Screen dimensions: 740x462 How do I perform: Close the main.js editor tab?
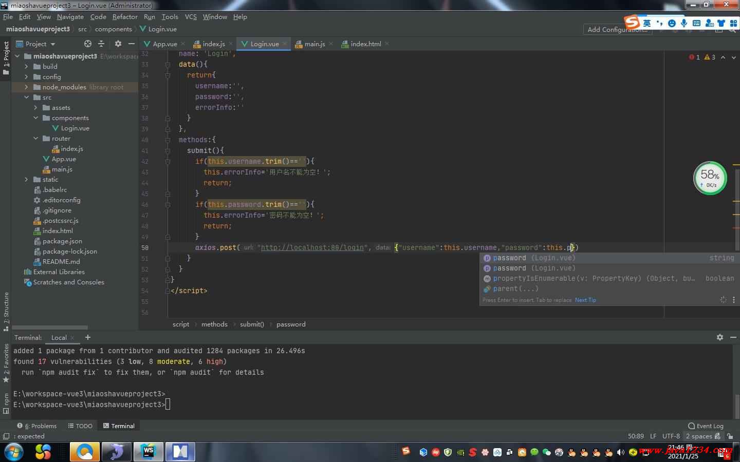[x=331, y=44]
